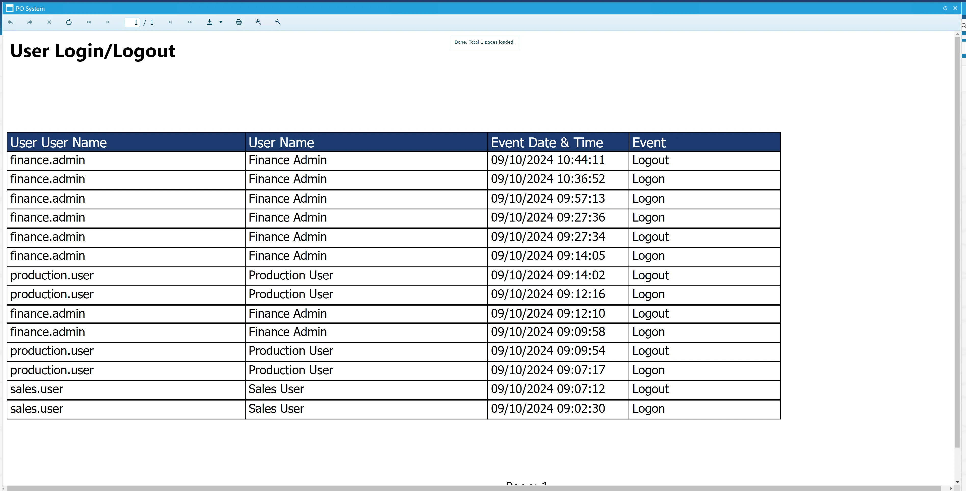Zoom in on the report
Image resolution: width=966 pixels, height=491 pixels.
click(x=258, y=22)
